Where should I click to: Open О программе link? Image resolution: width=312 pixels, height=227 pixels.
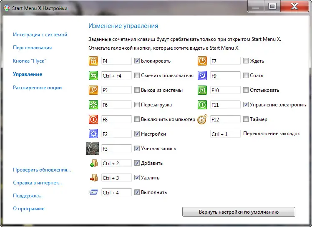point(29,209)
